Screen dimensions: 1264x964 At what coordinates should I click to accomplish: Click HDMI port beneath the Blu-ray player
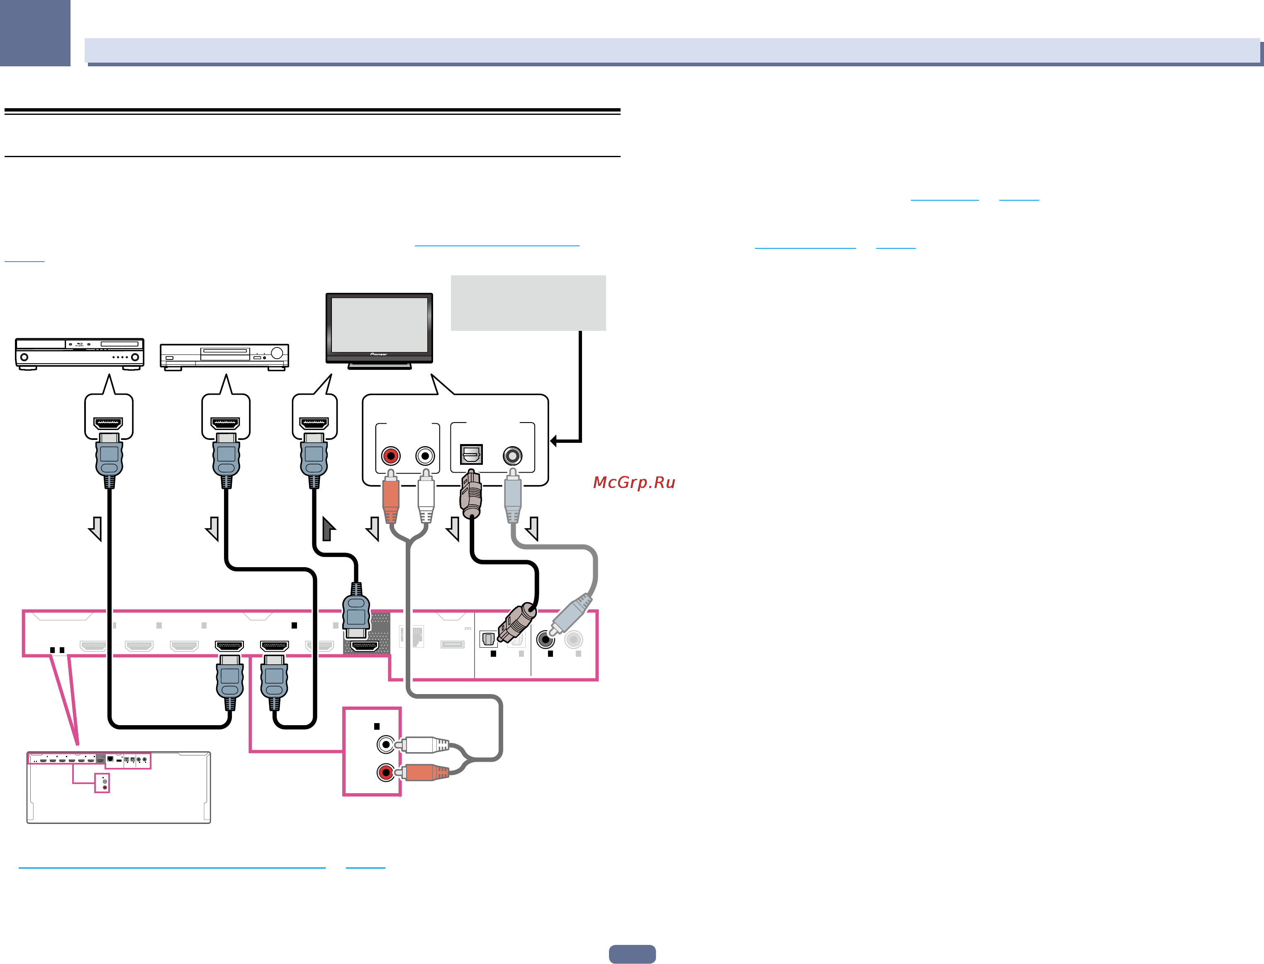pos(109,424)
